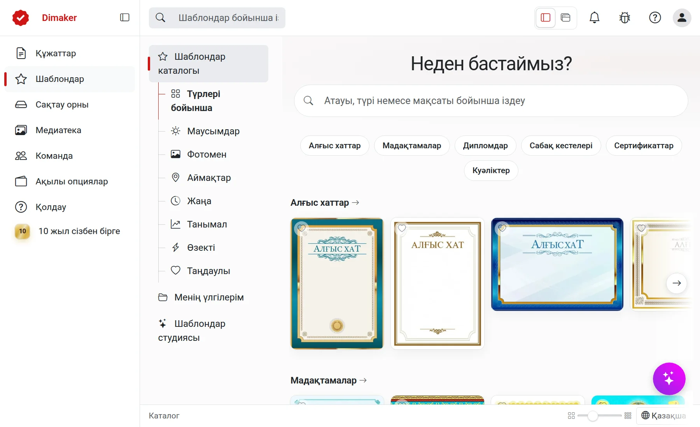Screen dimensions: 700x427
Task: Open the user profile avatar
Action: pos(682,17)
